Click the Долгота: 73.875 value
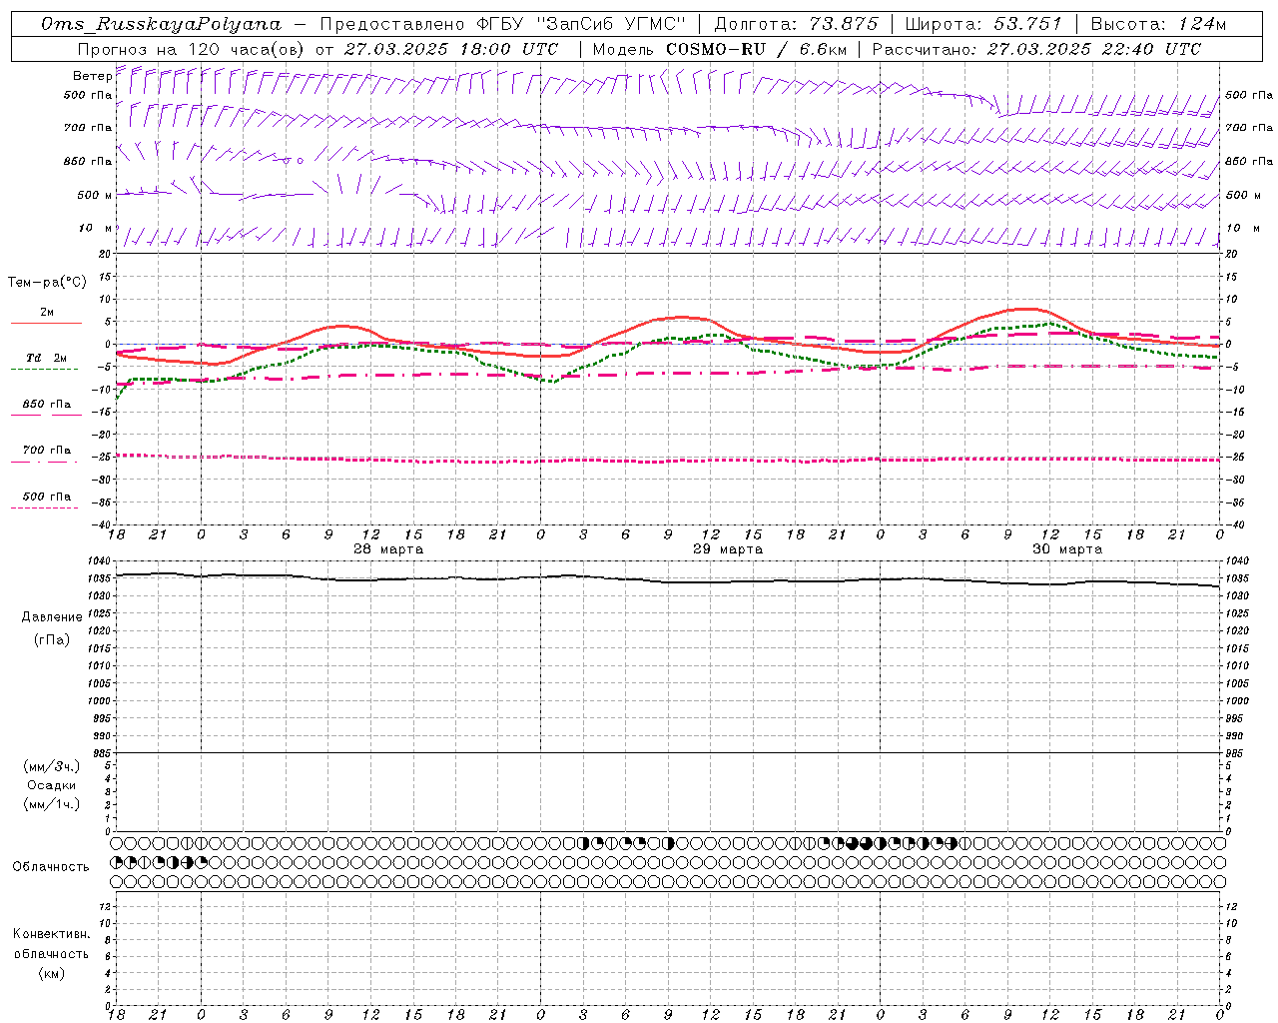 click(x=797, y=24)
